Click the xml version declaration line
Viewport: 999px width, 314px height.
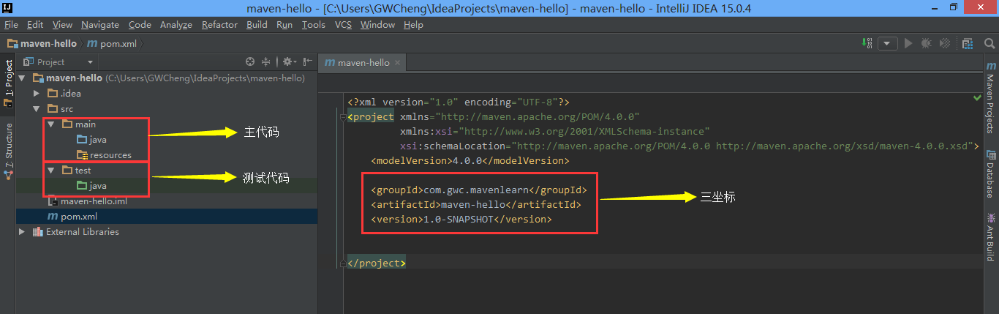(x=459, y=102)
